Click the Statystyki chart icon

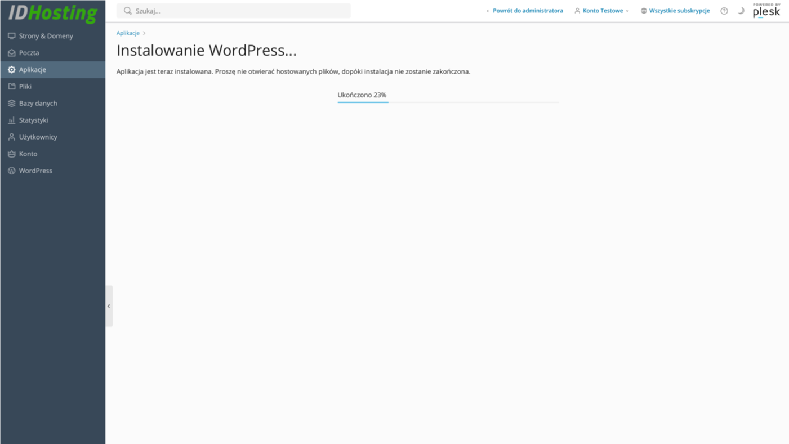click(x=11, y=120)
